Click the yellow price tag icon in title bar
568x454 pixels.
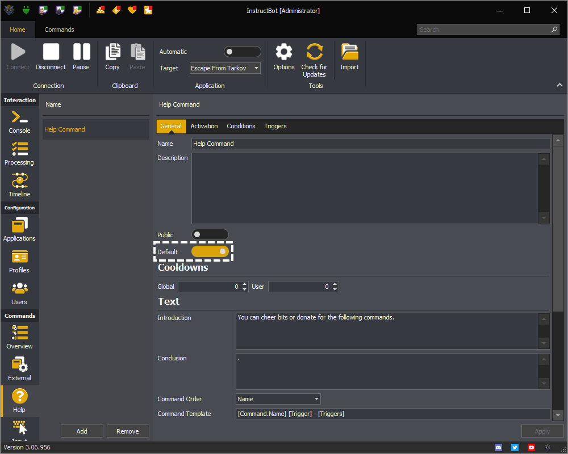coord(116,10)
